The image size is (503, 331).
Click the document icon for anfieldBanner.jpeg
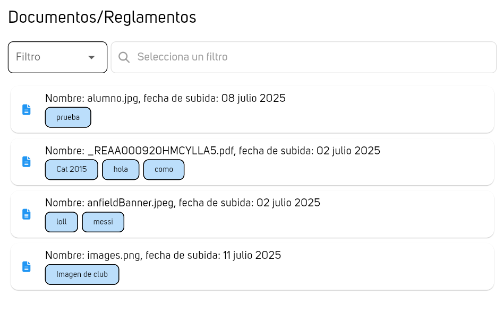tap(27, 214)
